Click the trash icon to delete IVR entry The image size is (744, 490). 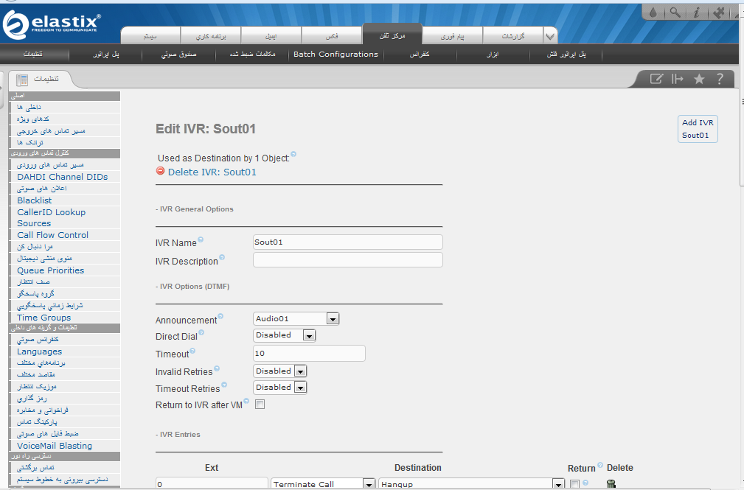(x=611, y=483)
